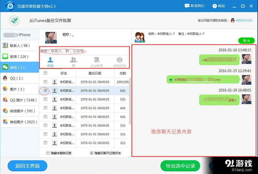This screenshot has width=258, height=174.
Task: Click the 6(6) count cell
Action: click(x=123, y=91)
